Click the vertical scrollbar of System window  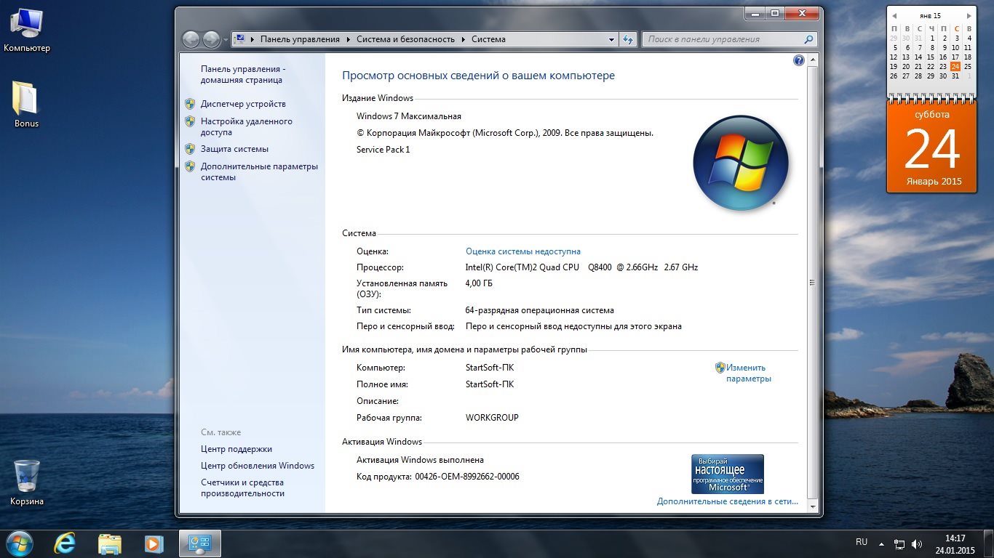(x=812, y=283)
